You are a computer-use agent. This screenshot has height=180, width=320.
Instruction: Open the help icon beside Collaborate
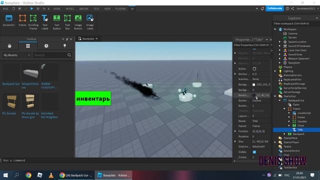pyautogui.click(x=287, y=8)
